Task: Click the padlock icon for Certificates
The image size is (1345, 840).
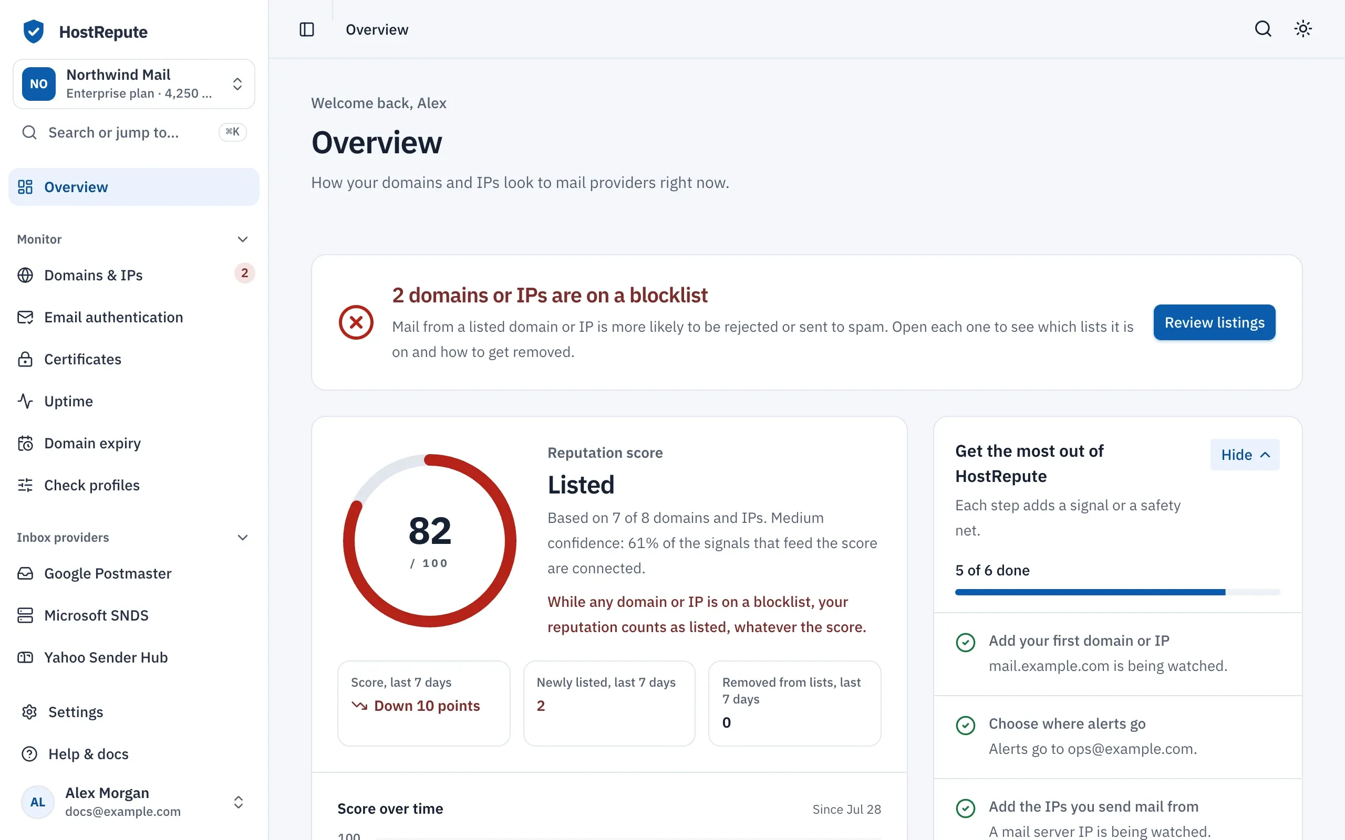Action: 25,360
